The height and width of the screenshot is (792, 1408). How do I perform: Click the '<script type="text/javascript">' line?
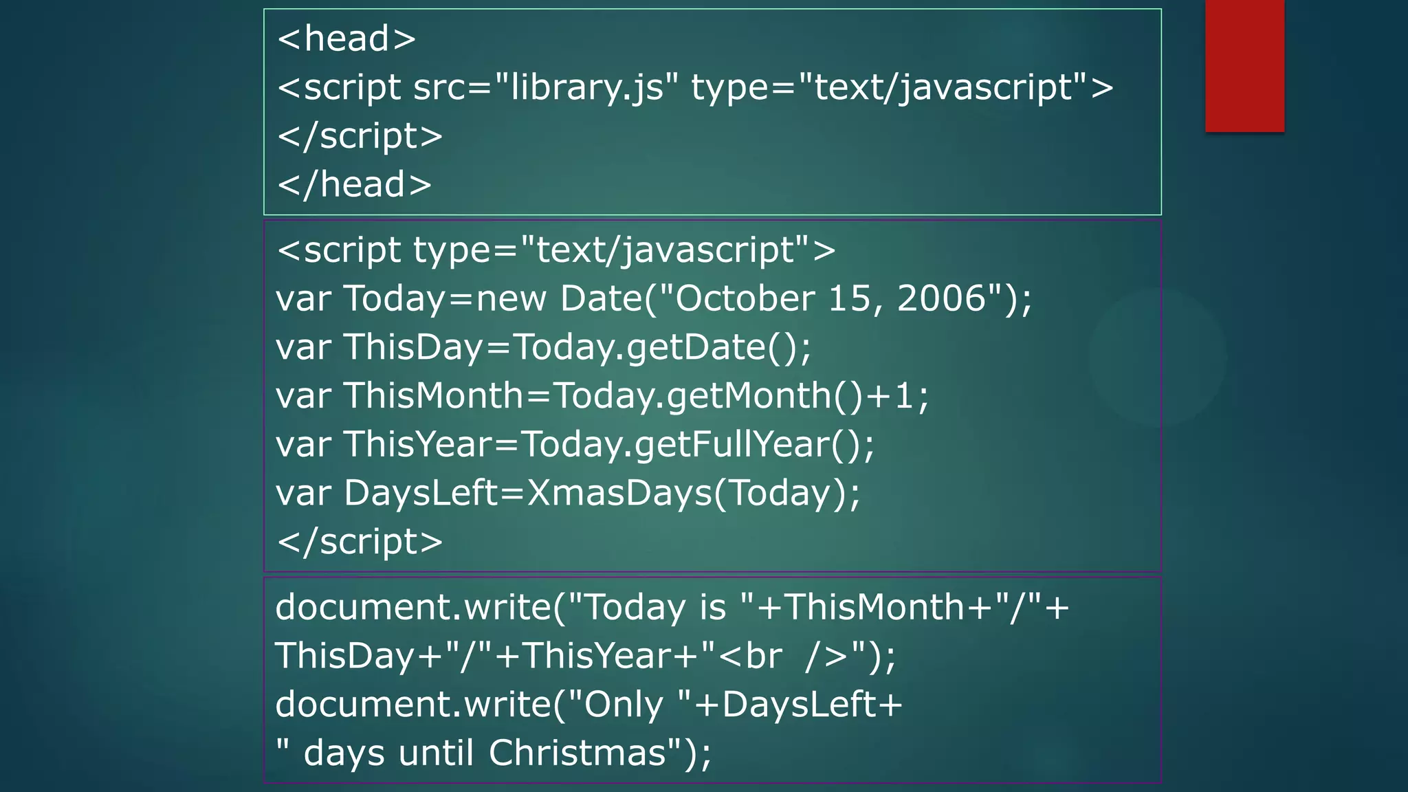pyautogui.click(x=556, y=250)
